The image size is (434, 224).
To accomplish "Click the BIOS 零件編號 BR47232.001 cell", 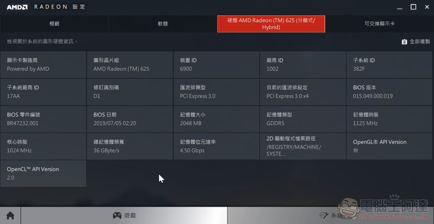I will [x=43, y=119].
